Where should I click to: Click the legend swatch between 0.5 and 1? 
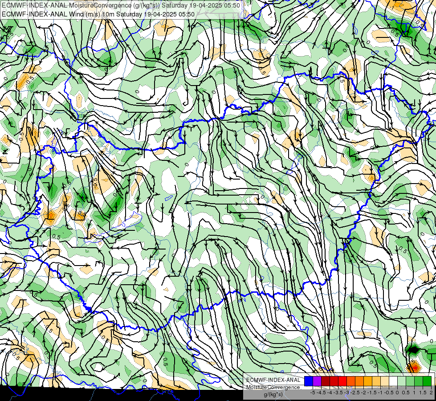coord(410,381)
